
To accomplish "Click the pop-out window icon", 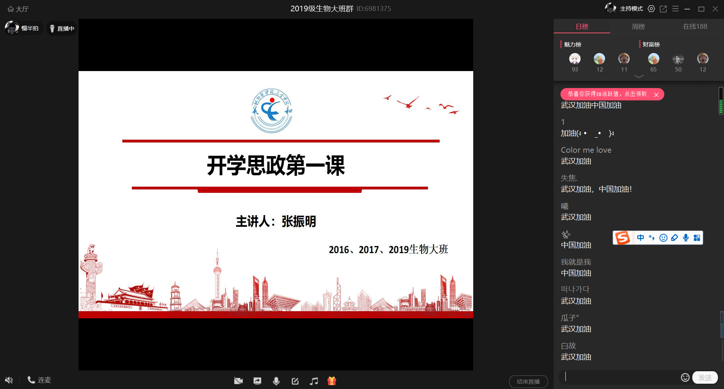I will pyautogui.click(x=663, y=9).
